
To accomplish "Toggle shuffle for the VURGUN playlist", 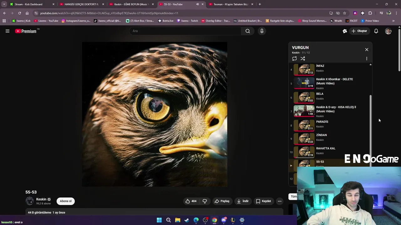I will point(303,58).
